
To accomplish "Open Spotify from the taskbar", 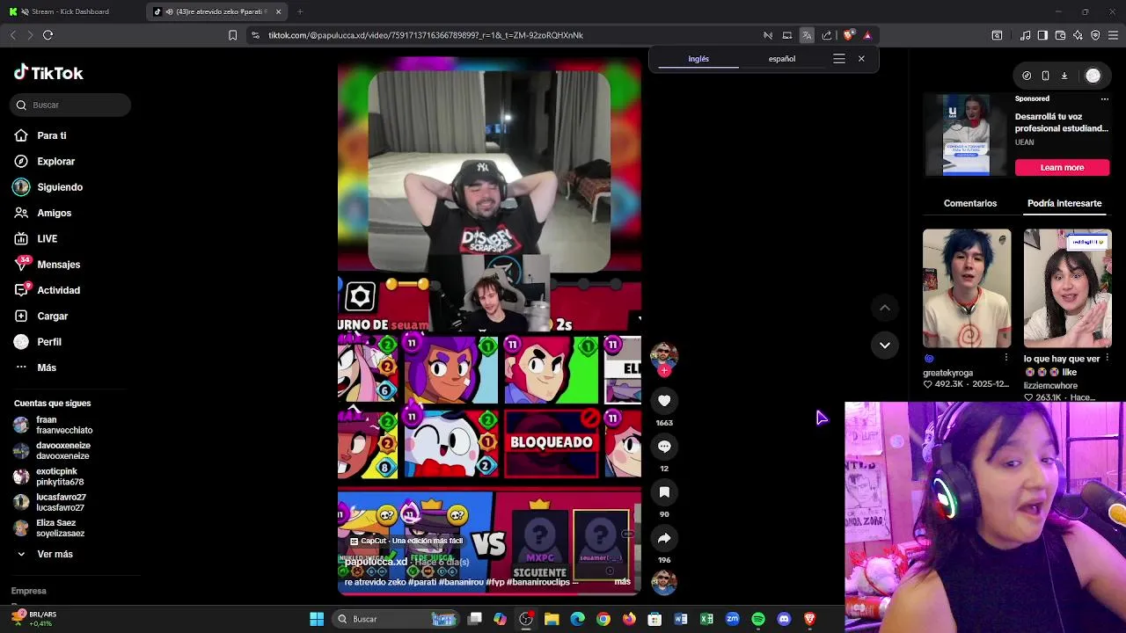I will pos(758,619).
